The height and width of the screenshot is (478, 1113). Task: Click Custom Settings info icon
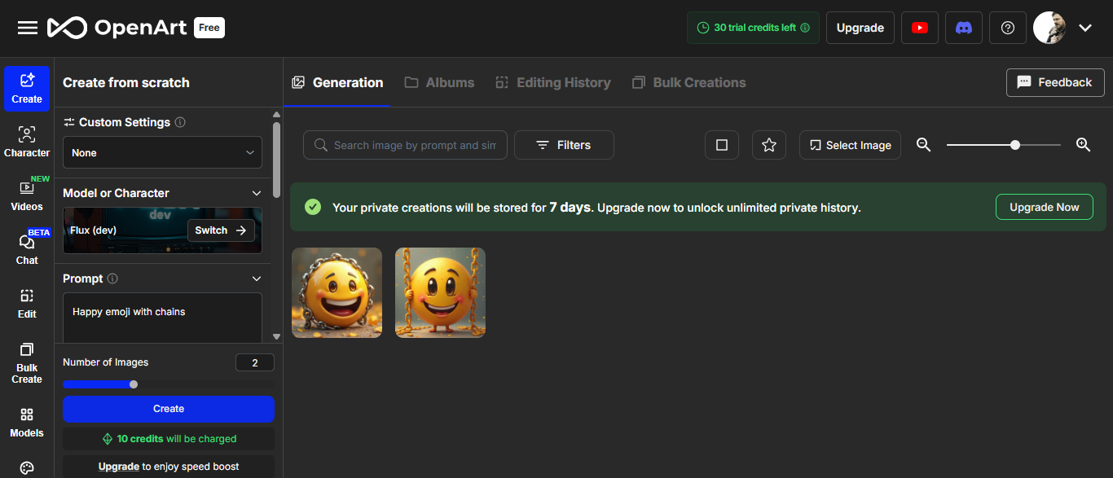(x=180, y=122)
